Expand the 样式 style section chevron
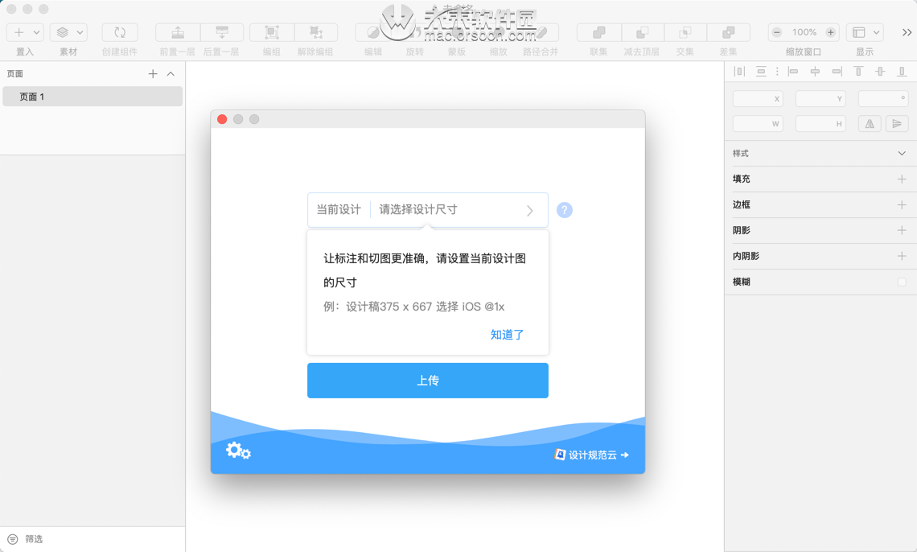Screen dimensions: 917x552 [902, 153]
